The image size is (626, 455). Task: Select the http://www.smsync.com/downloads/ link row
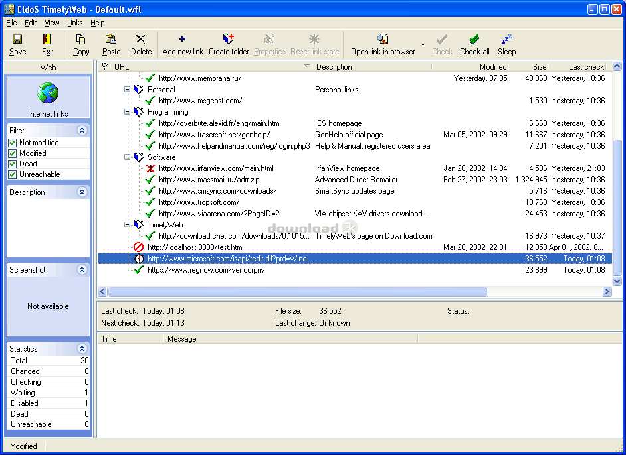point(355,191)
